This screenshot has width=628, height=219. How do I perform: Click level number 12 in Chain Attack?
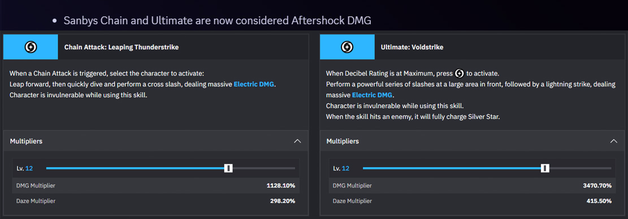(29, 168)
